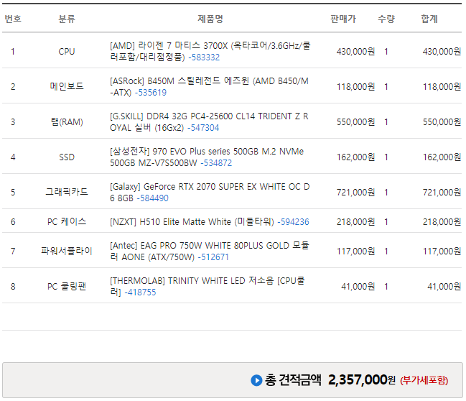Click the [G.SKILL] DDR4 32G product name

(209, 121)
